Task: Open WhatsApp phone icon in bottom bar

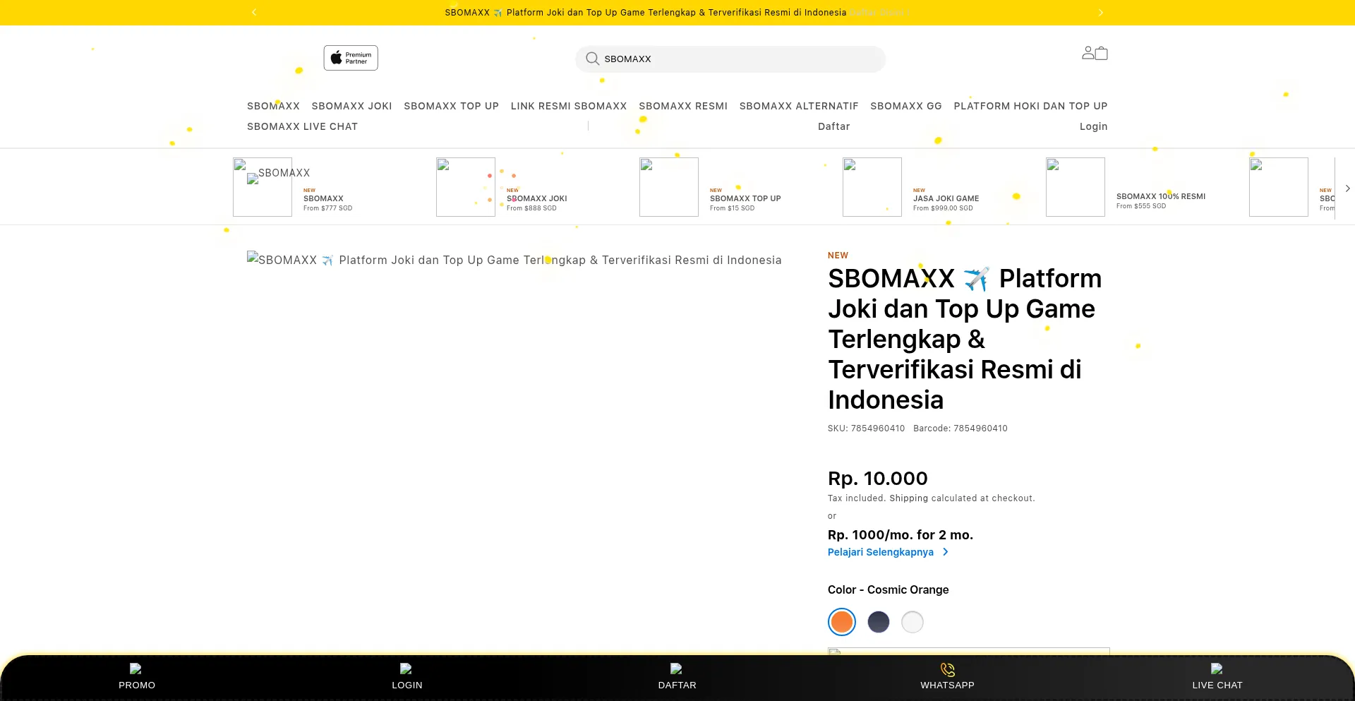Action: pyautogui.click(x=948, y=669)
